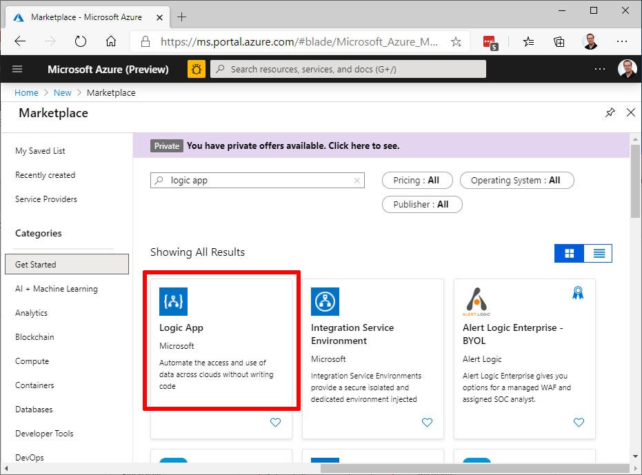Click the horizontal scrollbar thumb
The height and width of the screenshot is (475, 642).
point(474,468)
